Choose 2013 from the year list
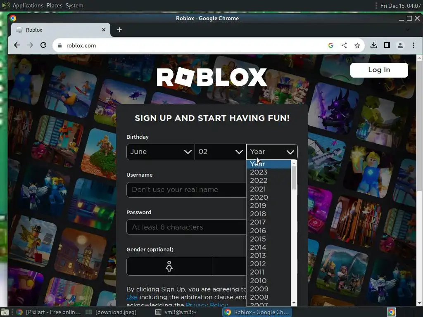 click(269, 255)
